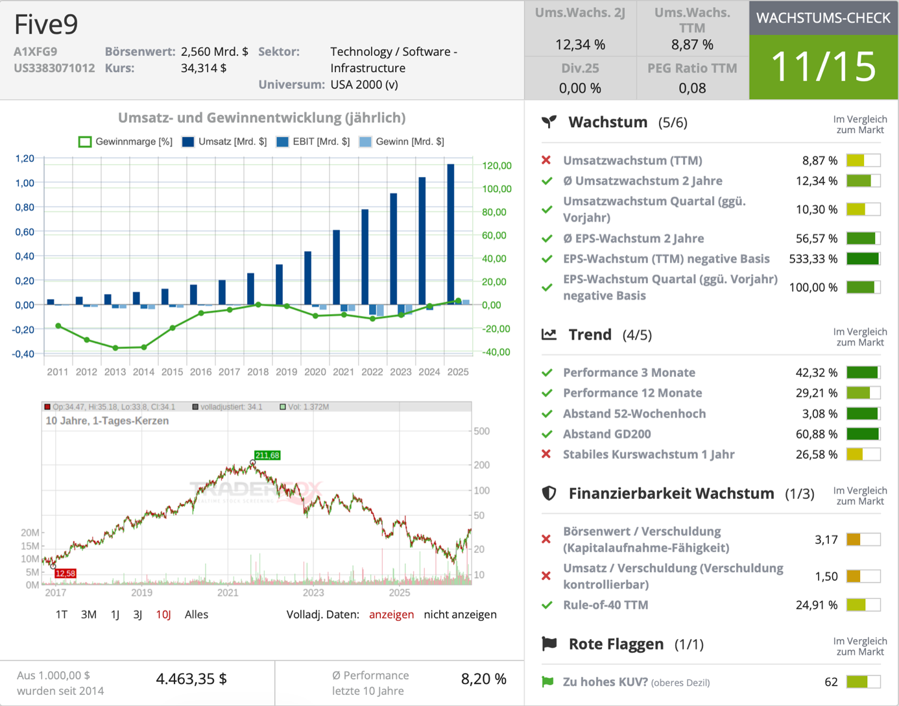Click the Zu hohes KUV? label
The image size is (899, 706).
coord(605,682)
